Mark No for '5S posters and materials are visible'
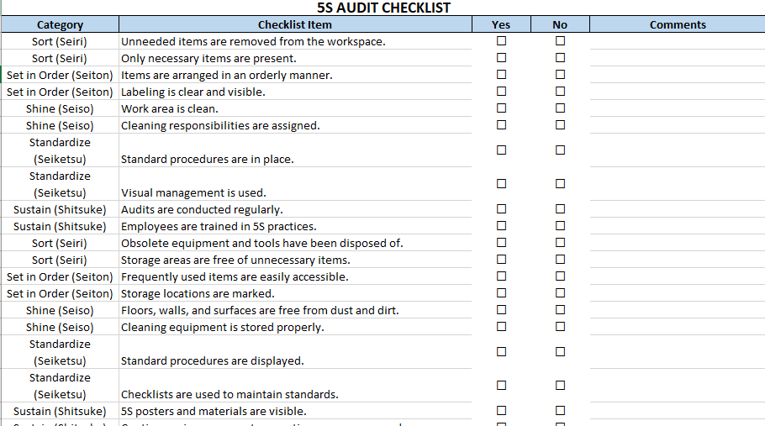Viewport: 765px width, 426px height. [560, 410]
